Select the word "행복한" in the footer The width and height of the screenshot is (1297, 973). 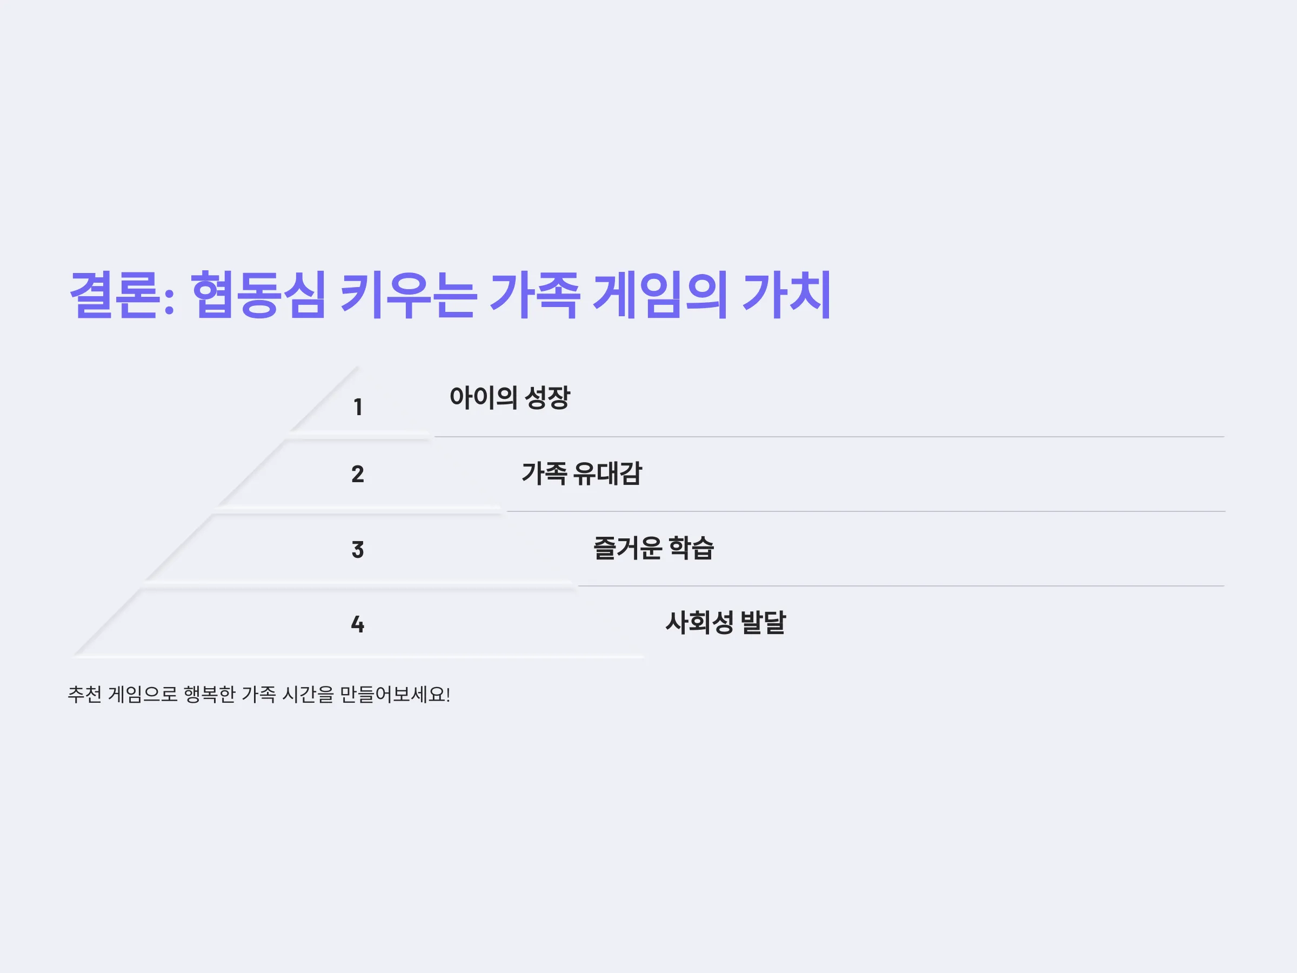209,695
